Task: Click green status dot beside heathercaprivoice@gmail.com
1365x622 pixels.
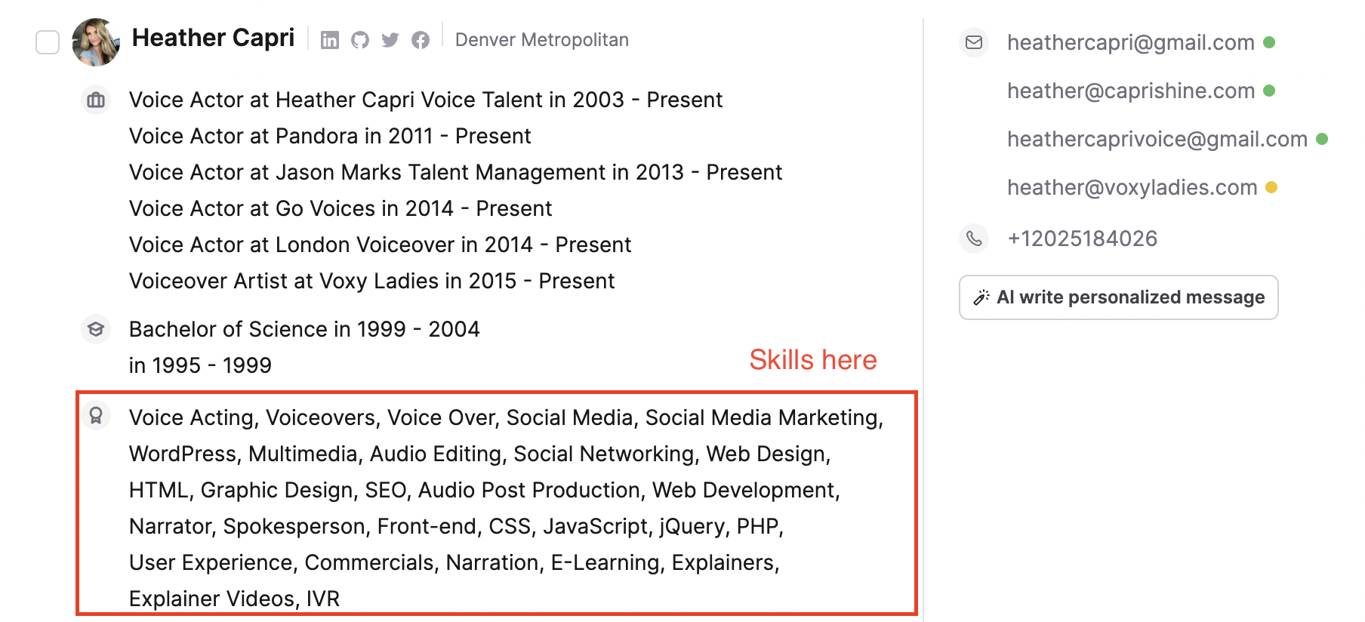Action: coord(1322,139)
